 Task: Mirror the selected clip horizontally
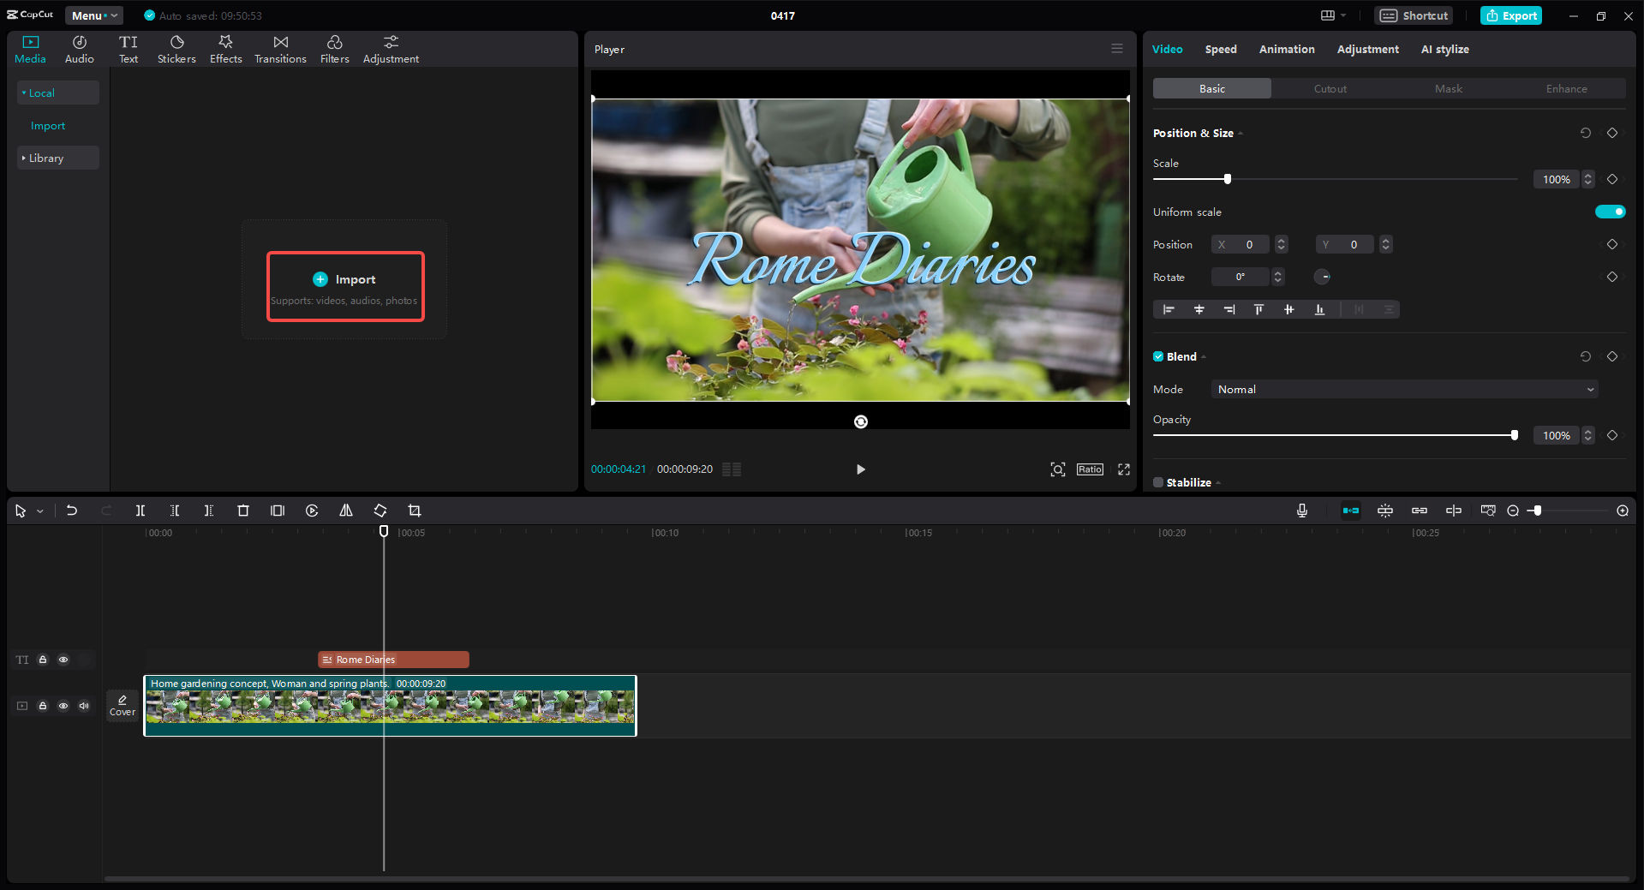click(x=346, y=510)
